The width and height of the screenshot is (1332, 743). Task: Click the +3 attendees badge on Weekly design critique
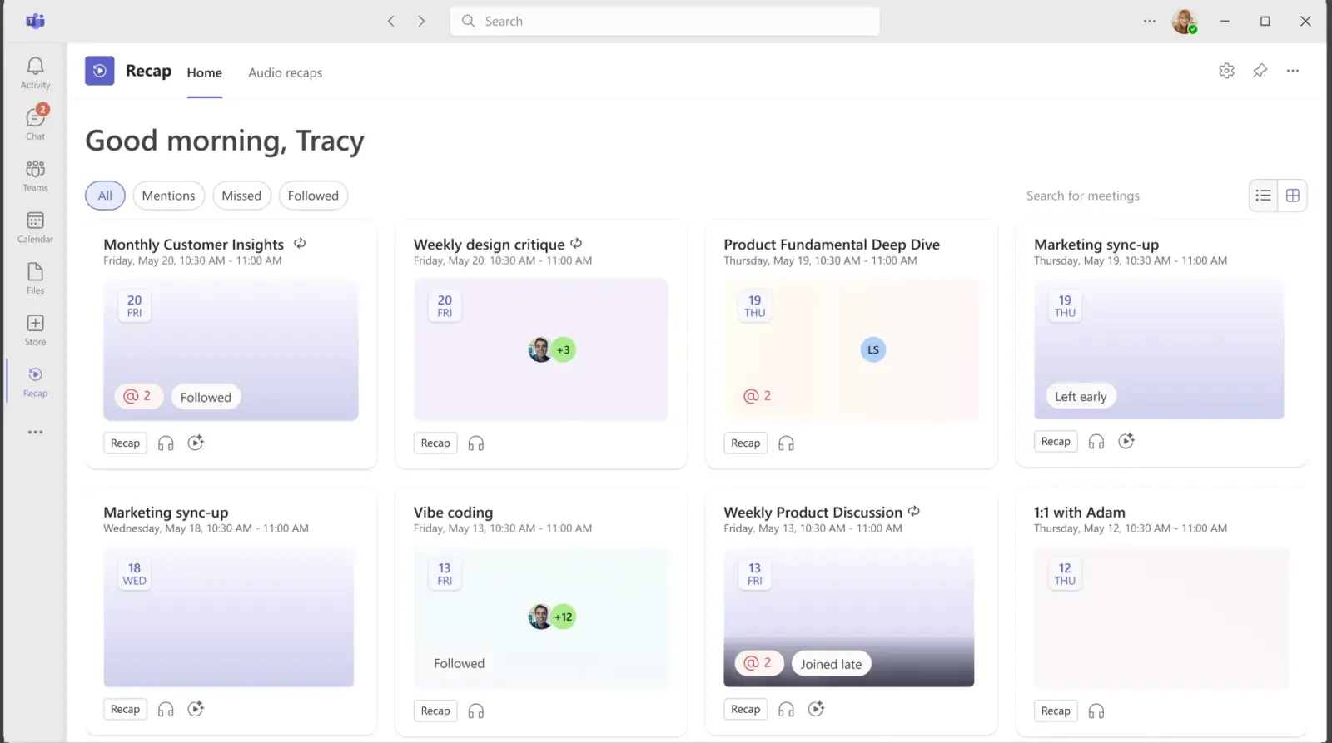coord(564,349)
